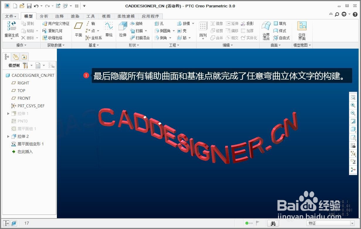Open the 工程 group dropdown
Image resolution: width=361 pixels, height=229 pixels.
click(174, 45)
